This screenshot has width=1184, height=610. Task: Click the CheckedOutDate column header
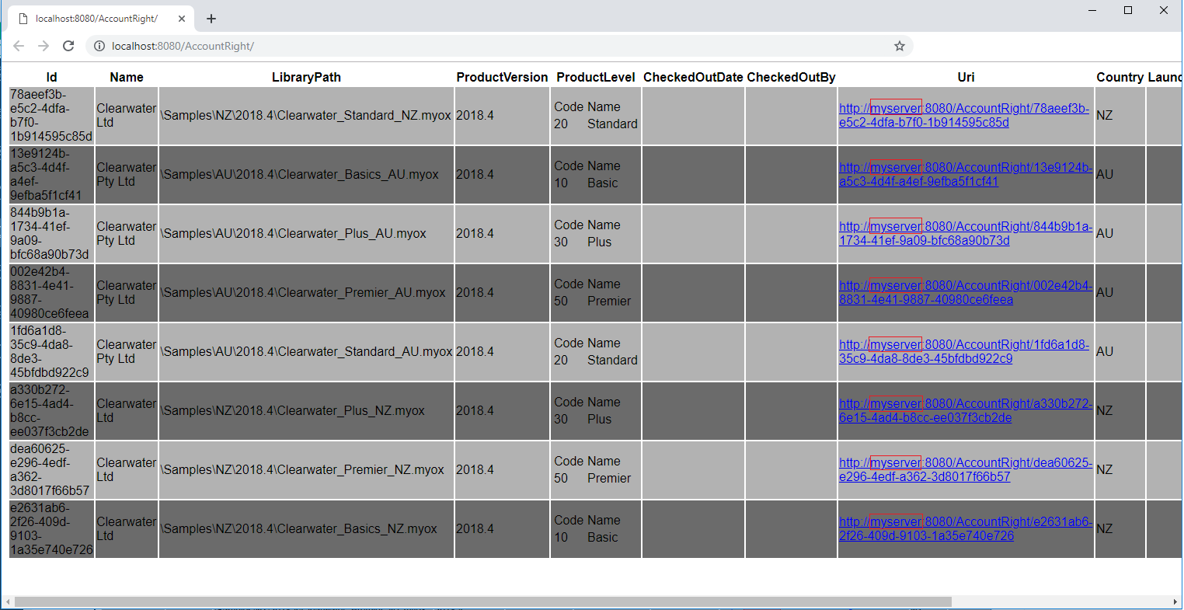pos(693,77)
